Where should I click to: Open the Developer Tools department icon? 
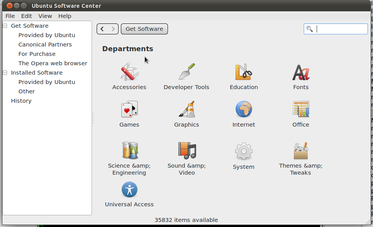[186, 72]
